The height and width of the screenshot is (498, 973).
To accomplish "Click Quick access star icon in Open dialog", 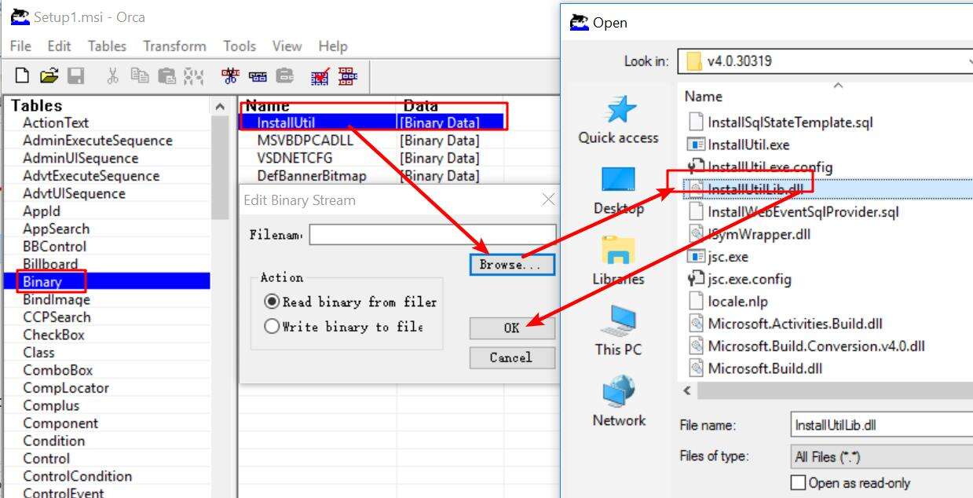I will tap(619, 110).
